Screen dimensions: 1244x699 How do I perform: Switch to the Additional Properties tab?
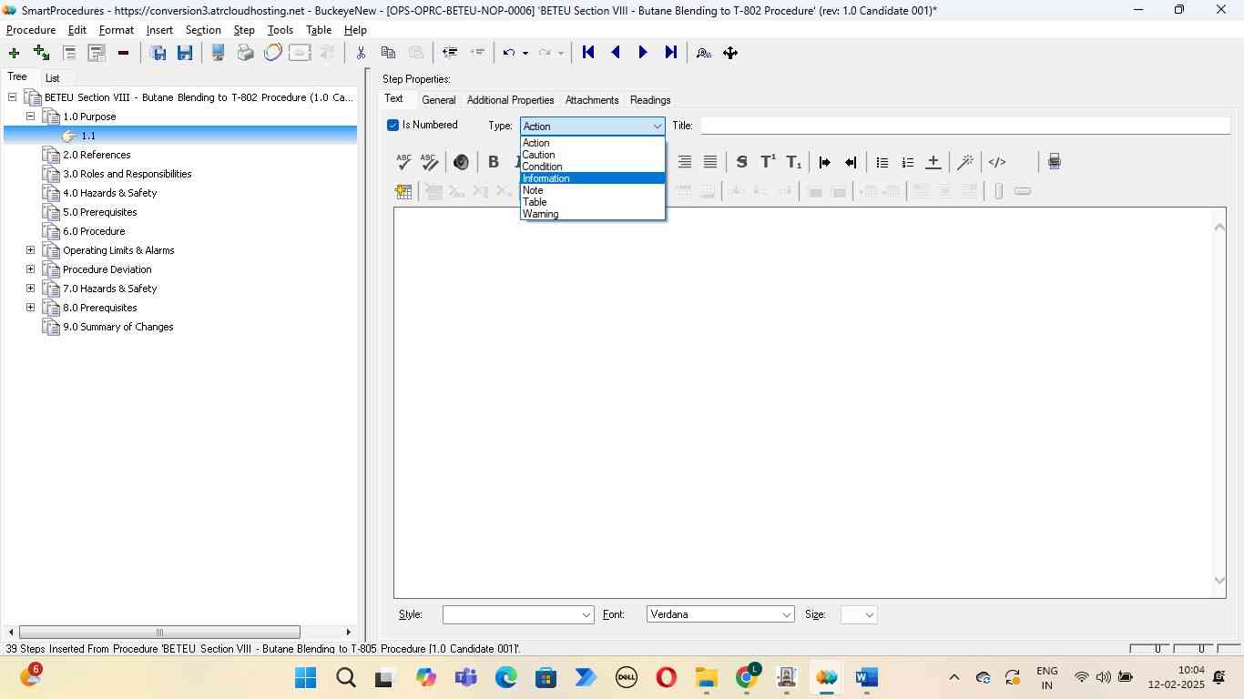(x=510, y=100)
